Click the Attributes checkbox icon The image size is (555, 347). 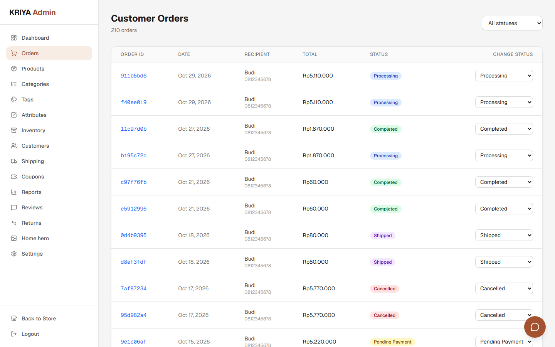[14, 115]
